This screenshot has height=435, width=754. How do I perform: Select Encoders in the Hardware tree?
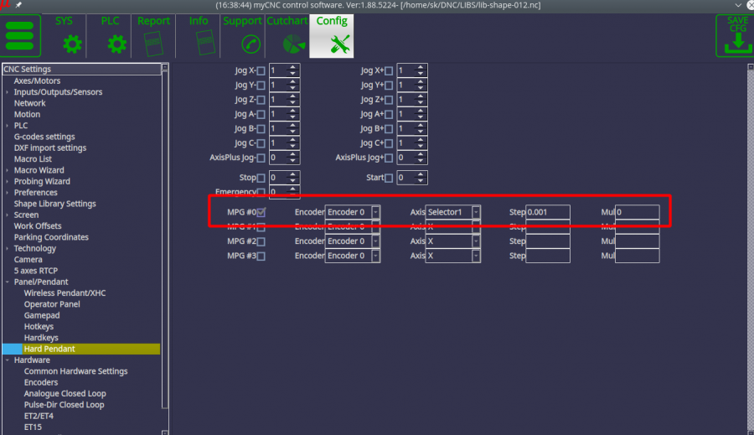tap(41, 382)
